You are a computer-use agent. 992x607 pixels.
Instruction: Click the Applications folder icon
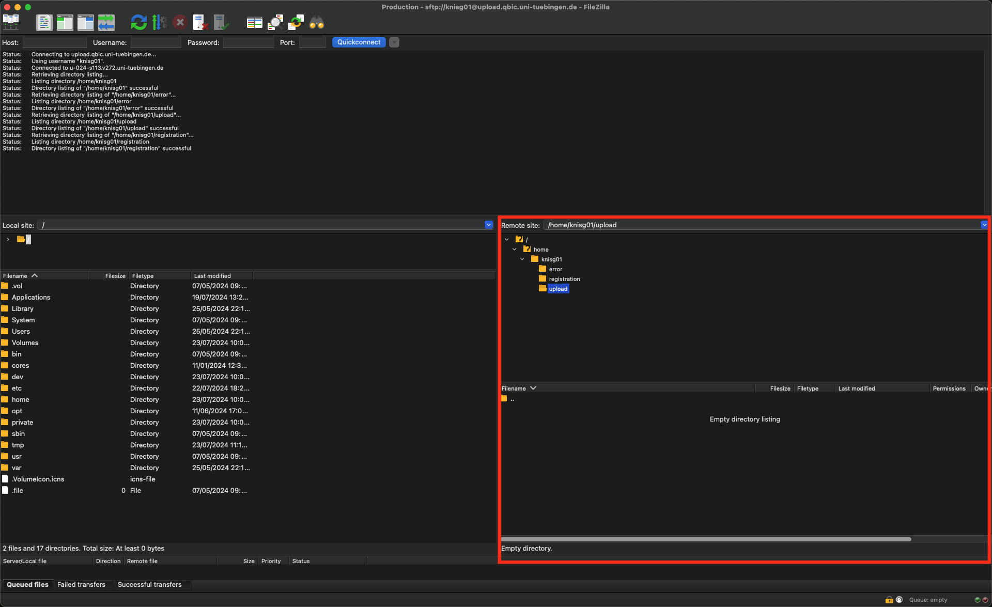pyautogui.click(x=5, y=297)
